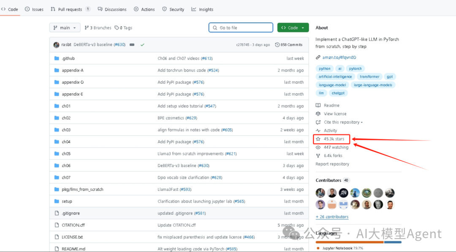Screen dimensions: 456x252
Task: Open the ch02 folder
Action: coord(66,118)
